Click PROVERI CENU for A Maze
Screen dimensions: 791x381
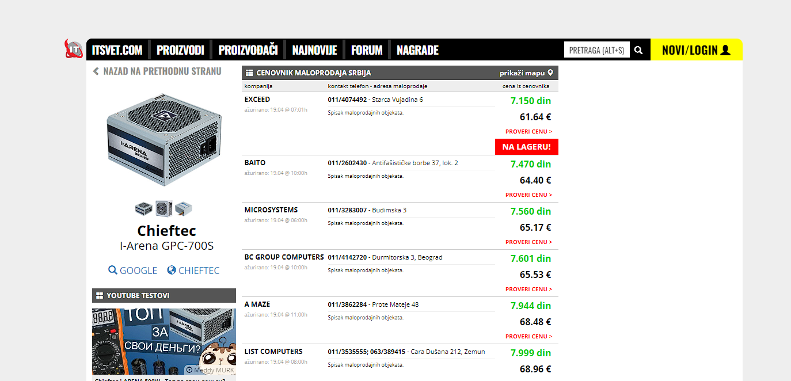(529, 337)
